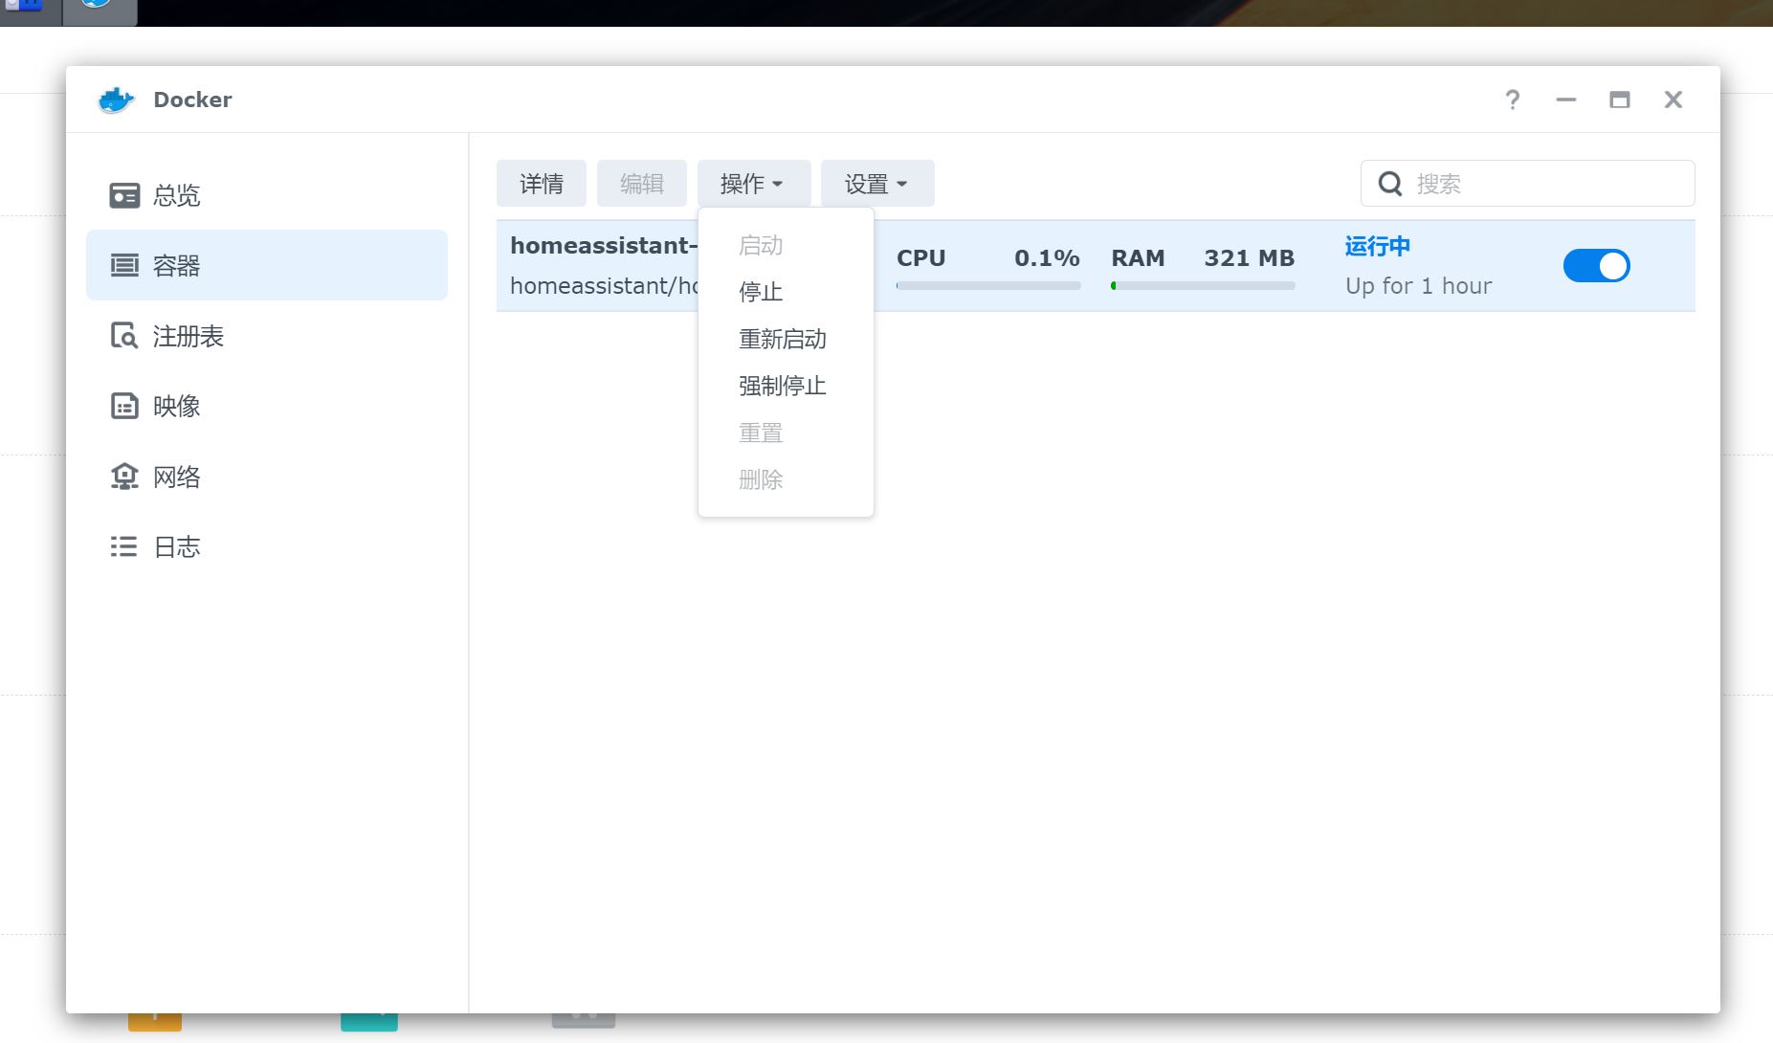Focus the 搜索 search input field
1773x1043 pixels.
click(x=1527, y=184)
